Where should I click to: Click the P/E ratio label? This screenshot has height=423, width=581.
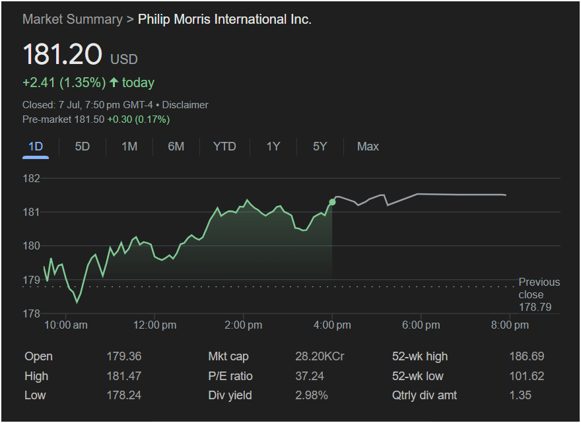(230, 376)
